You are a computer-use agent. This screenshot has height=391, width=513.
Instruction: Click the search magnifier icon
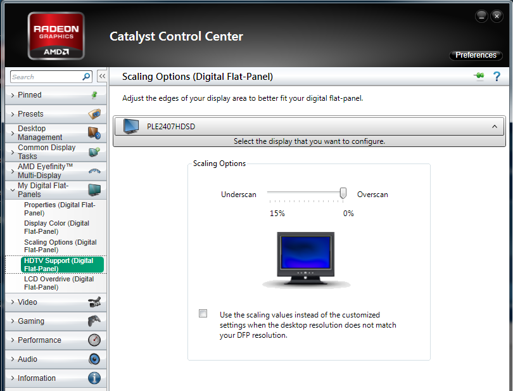(87, 77)
